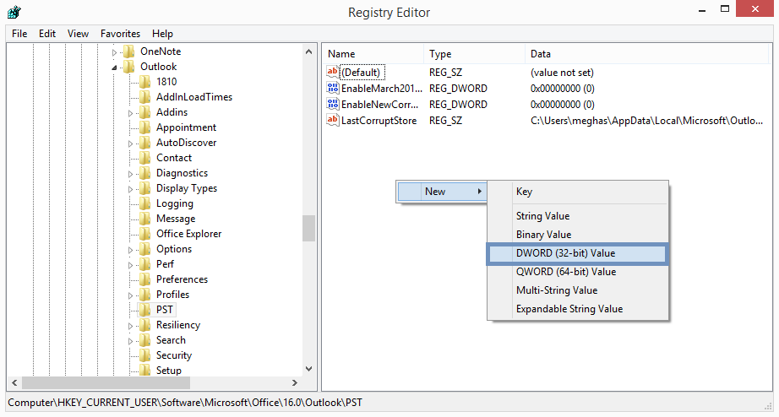Screen dimensions: 779x417
Task: Open the Help menu
Action: [162, 34]
